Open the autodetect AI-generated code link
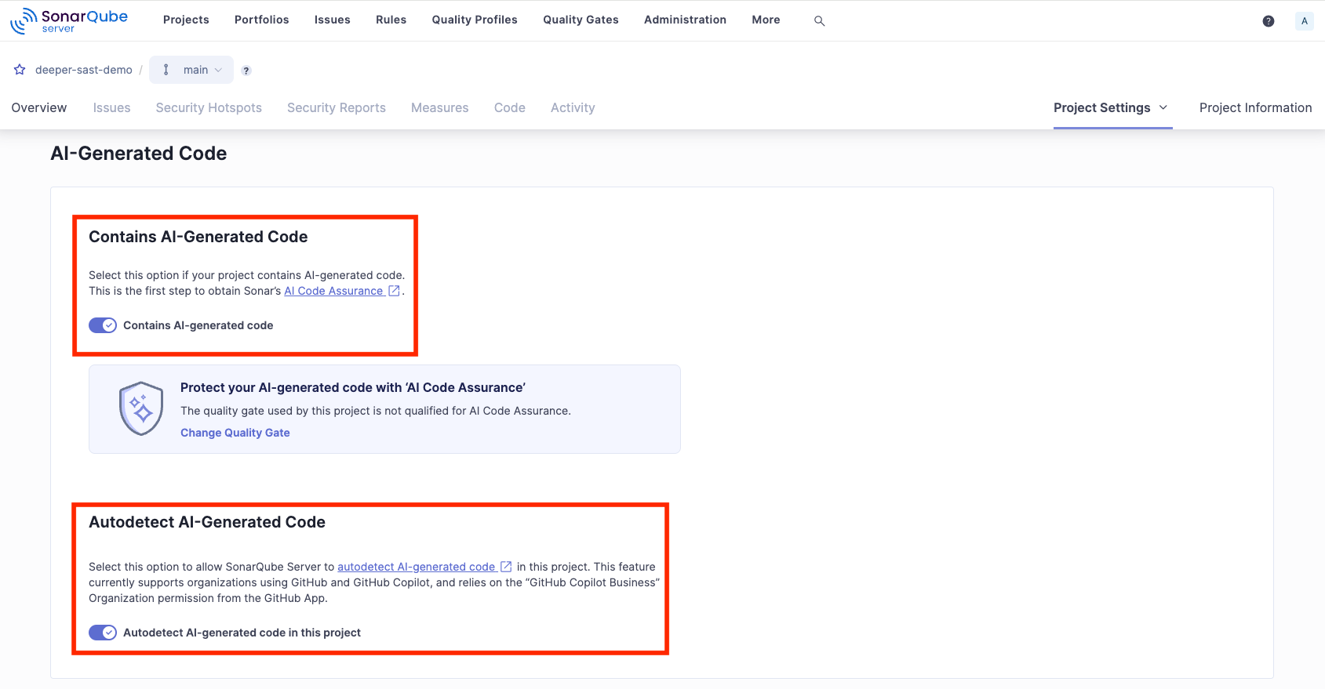Image resolution: width=1325 pixels, height=689 pixels. tap(416, 567)
